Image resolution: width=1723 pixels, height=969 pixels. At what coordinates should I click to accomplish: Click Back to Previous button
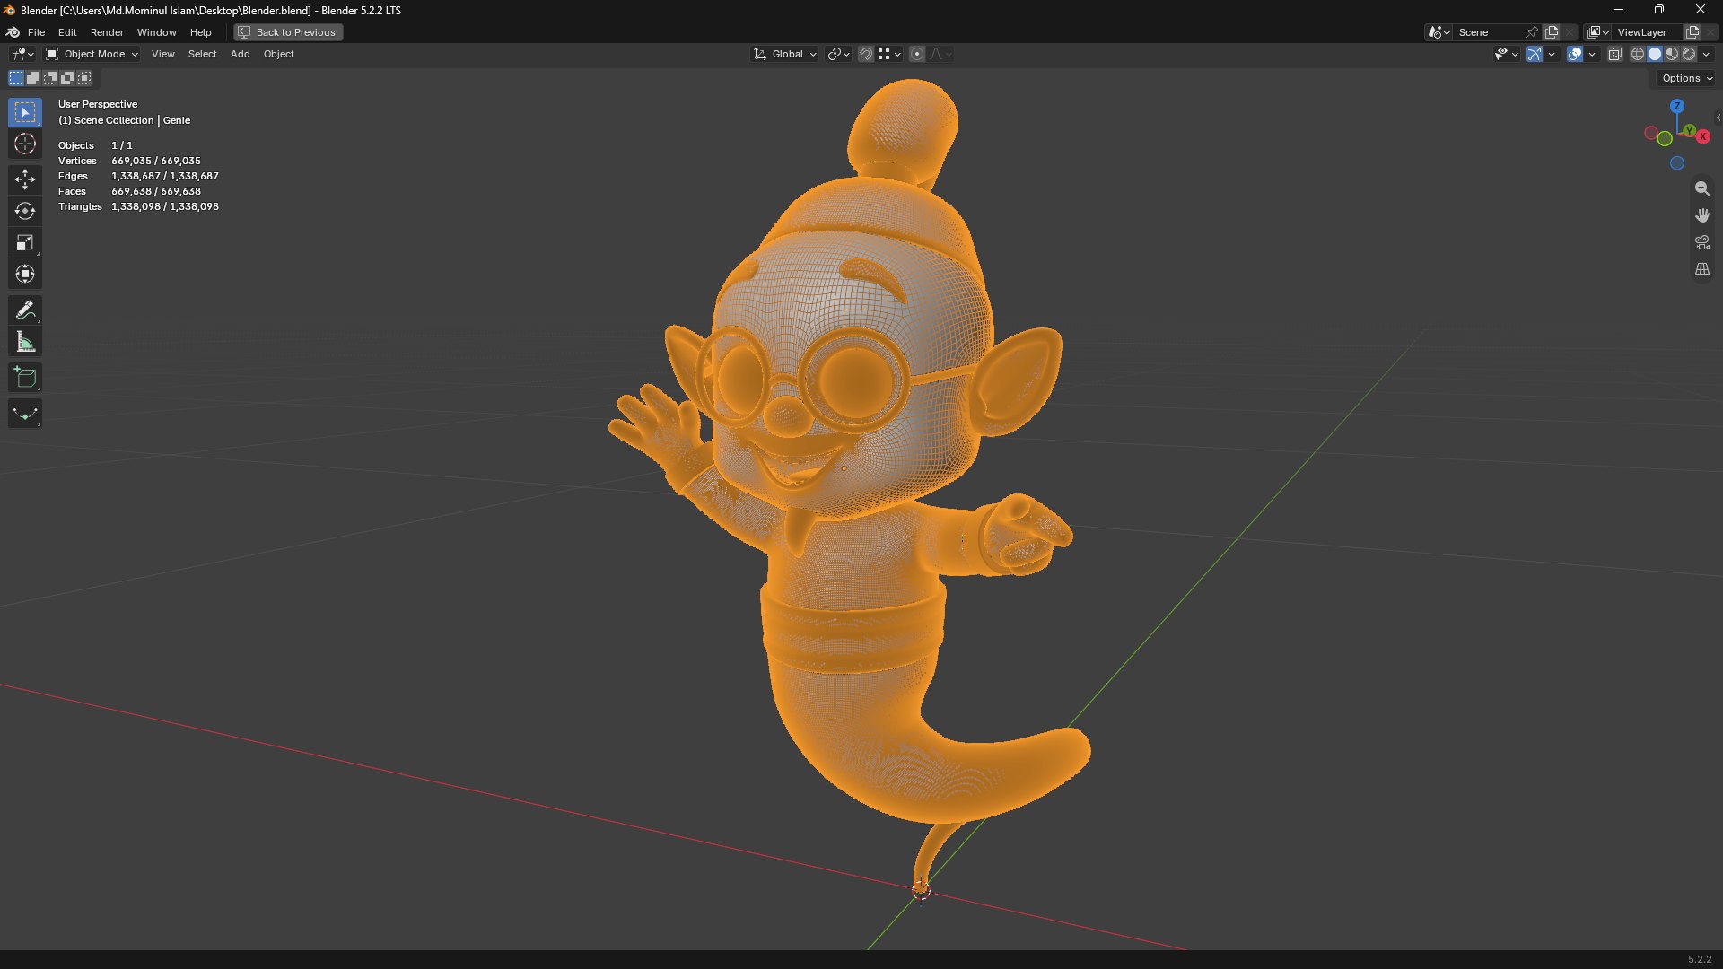[x=288, y=32]
